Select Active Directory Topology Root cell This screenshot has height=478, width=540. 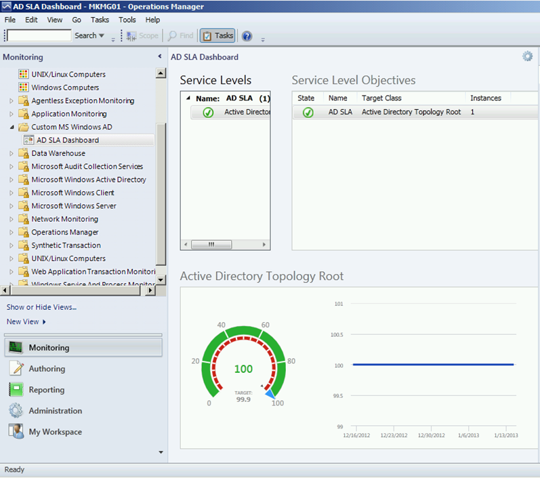click(411, 112)
